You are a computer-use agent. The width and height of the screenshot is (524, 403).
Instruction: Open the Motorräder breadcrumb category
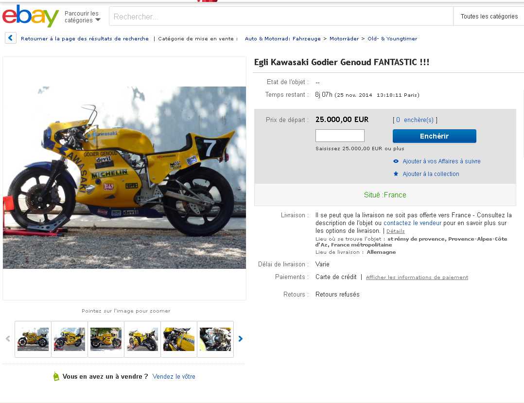(x=344, y=39)
